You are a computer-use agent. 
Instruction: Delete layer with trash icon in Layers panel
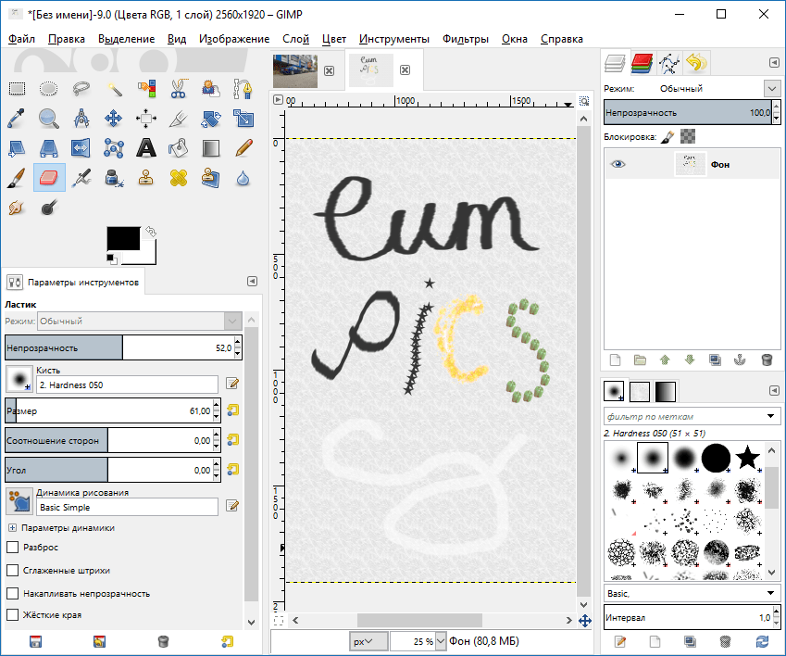pos(766,360)
